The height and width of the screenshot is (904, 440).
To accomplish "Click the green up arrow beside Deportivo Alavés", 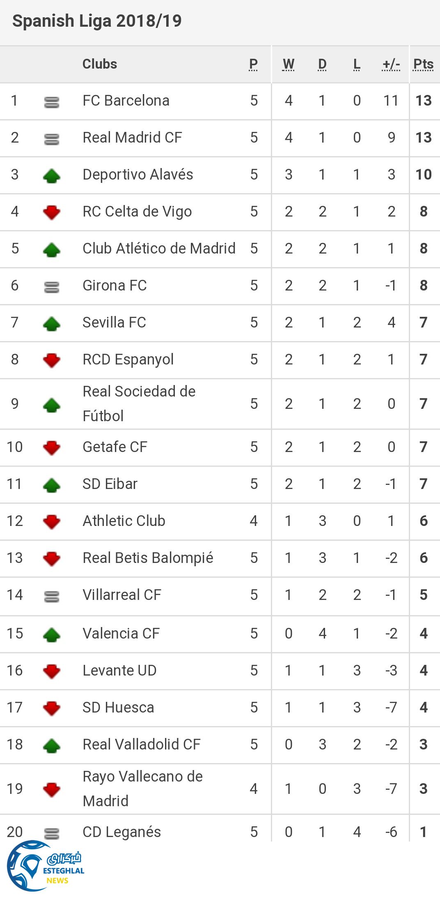I will point(52,175).
